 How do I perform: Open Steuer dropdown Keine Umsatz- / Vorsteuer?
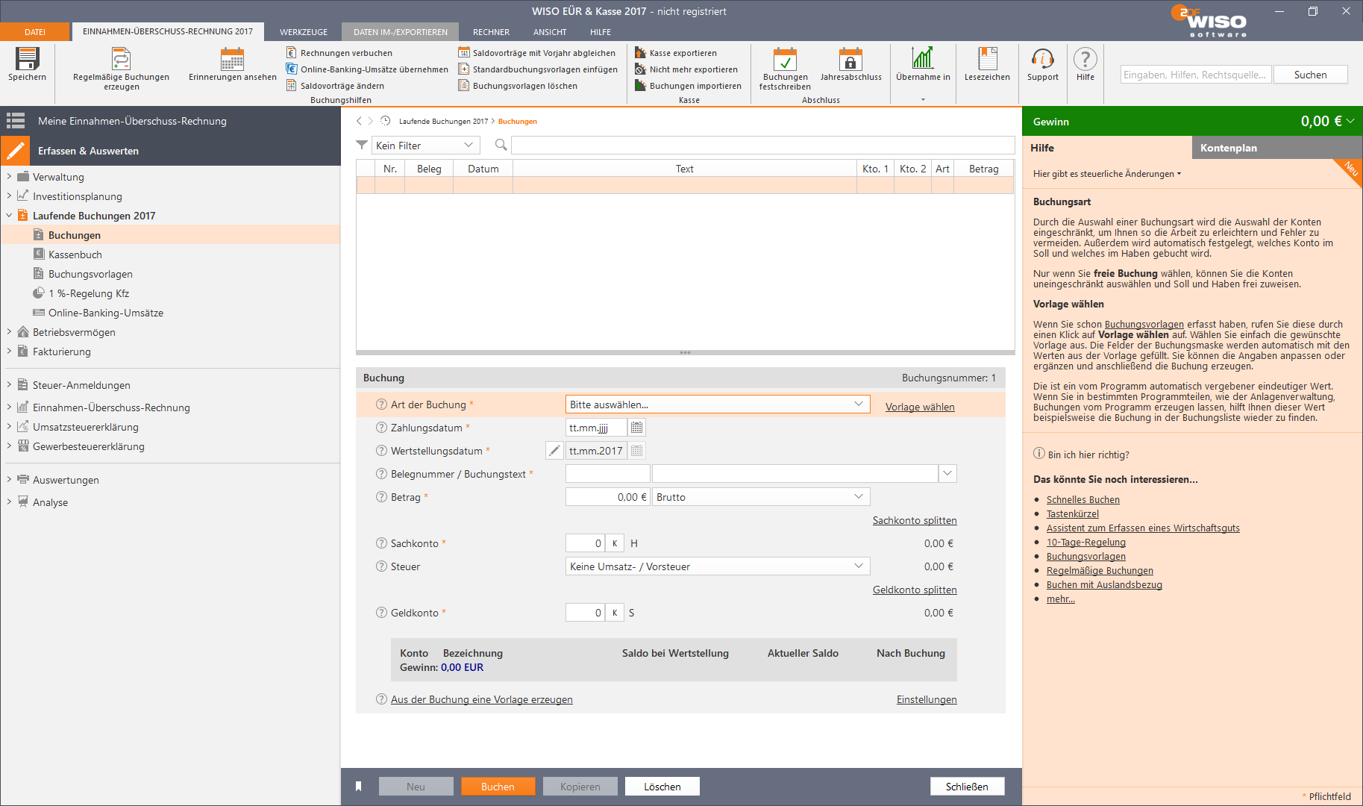click(x=717, y=566)
